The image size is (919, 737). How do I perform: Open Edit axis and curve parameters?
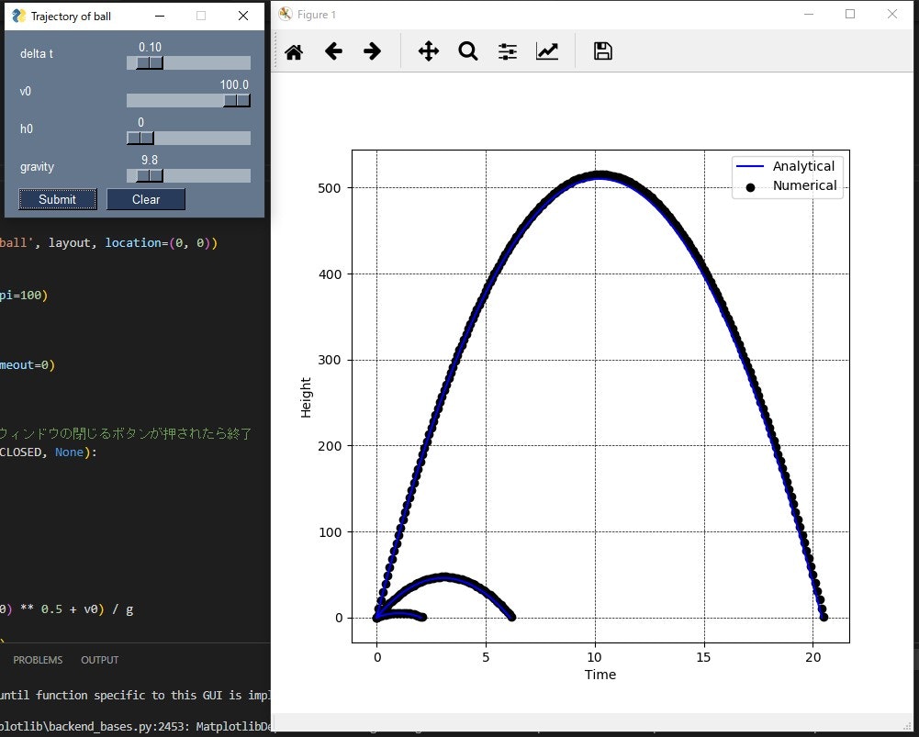(547, 51)
